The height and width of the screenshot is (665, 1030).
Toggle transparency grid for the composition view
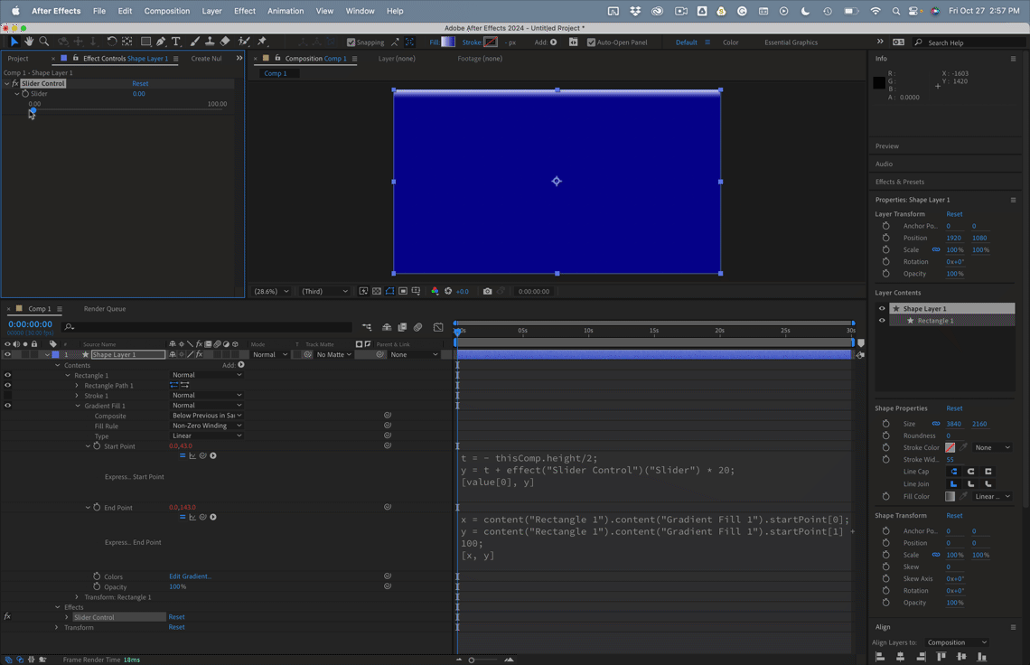376,291
